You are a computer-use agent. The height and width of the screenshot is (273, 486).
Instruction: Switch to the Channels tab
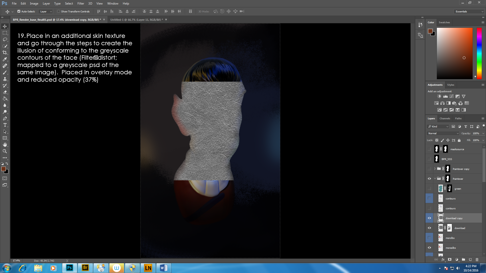[445, 118]
